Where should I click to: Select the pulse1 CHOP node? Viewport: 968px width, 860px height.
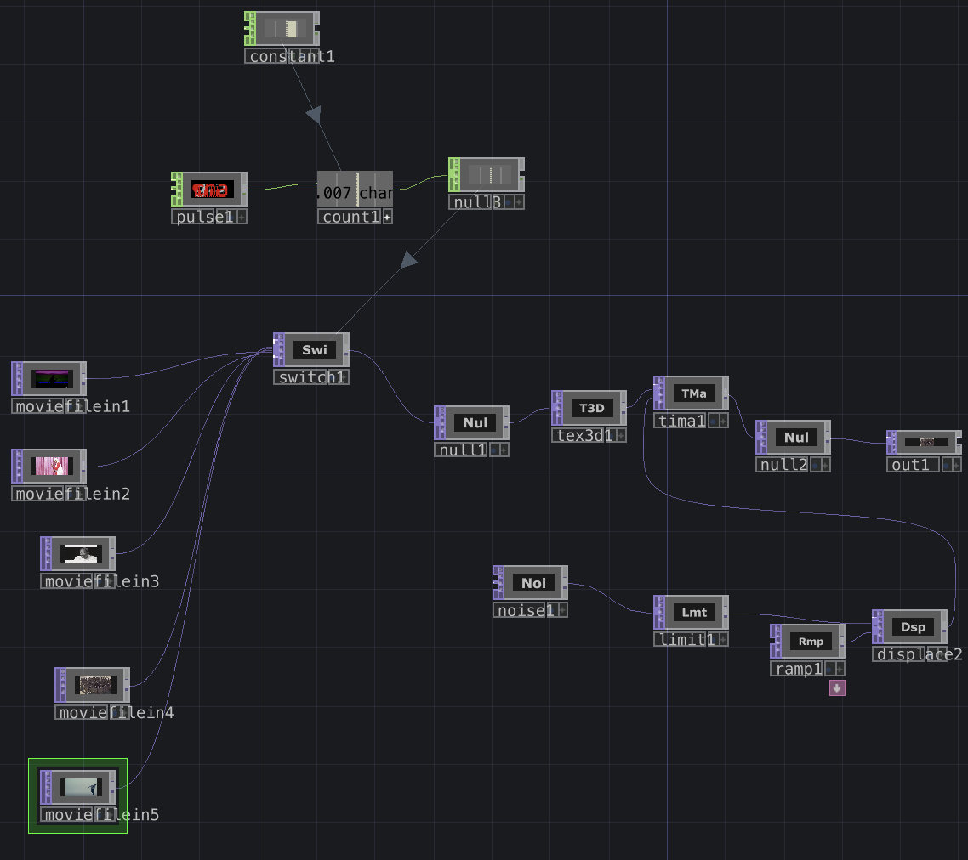[x=211, y=190]
